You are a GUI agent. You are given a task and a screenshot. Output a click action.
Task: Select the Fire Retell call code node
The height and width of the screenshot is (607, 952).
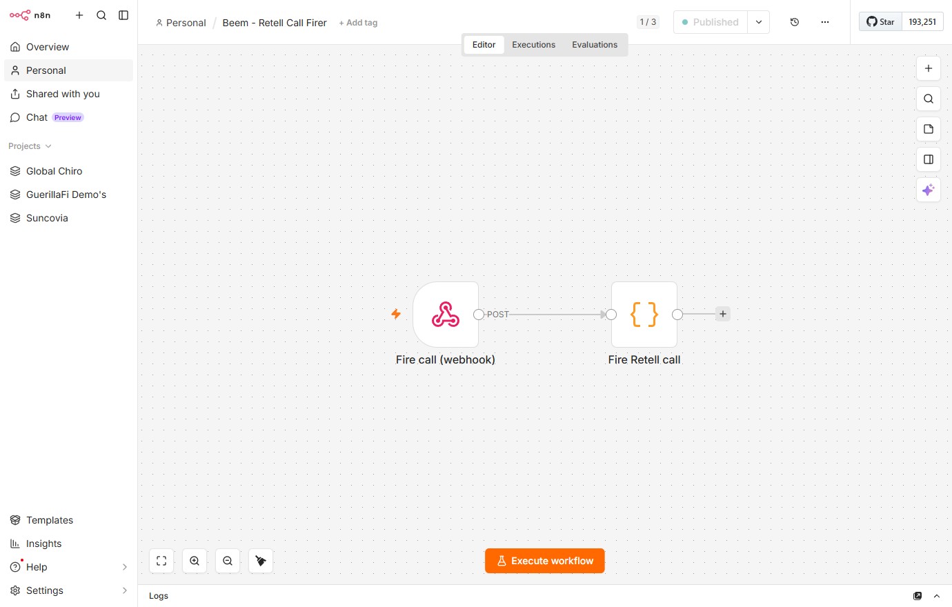tap(644, 315)
